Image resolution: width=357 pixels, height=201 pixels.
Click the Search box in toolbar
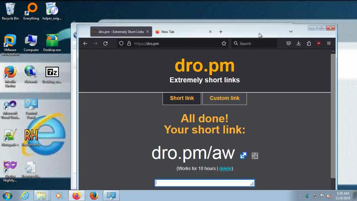pos(254,44)
